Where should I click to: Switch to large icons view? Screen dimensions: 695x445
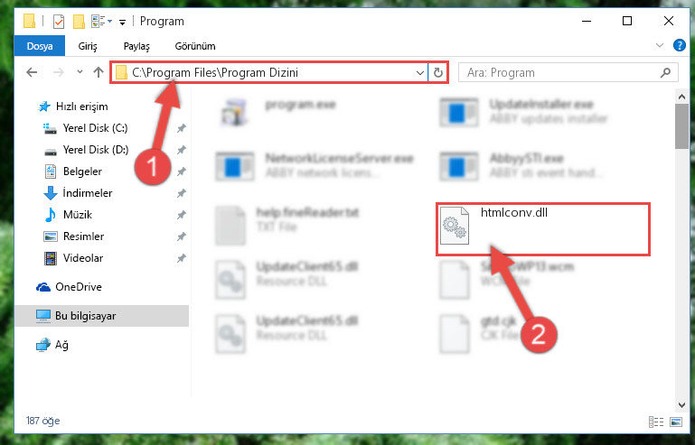pyautogui.click(x=676, y=422)
